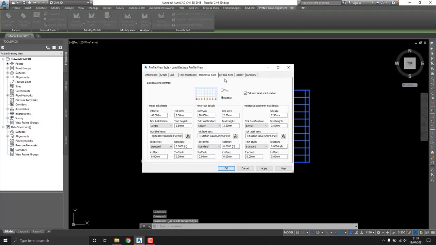Click the Cancel button

click(x=245, y=168)
